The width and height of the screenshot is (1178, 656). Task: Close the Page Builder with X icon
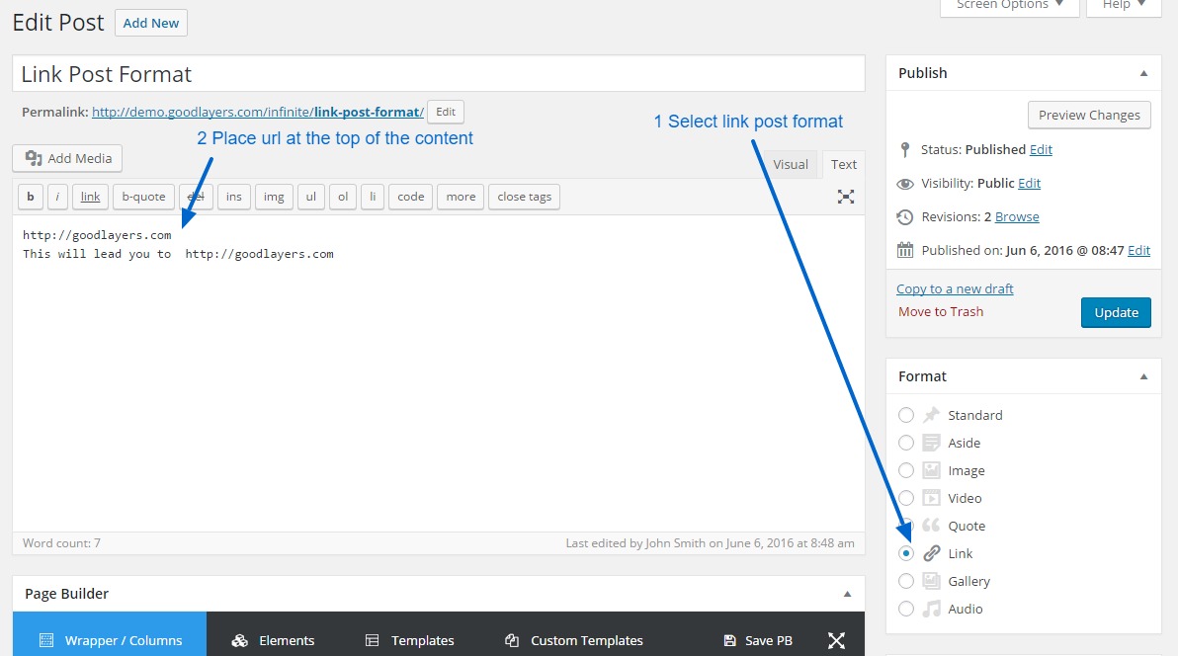coord(836,640)
